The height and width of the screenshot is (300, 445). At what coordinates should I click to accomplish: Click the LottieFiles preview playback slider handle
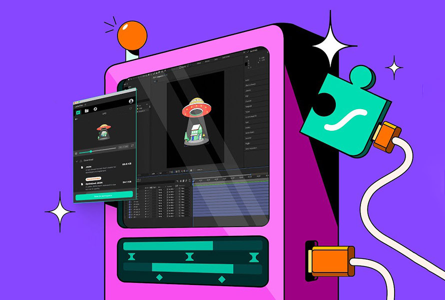(x=90, y=150)
